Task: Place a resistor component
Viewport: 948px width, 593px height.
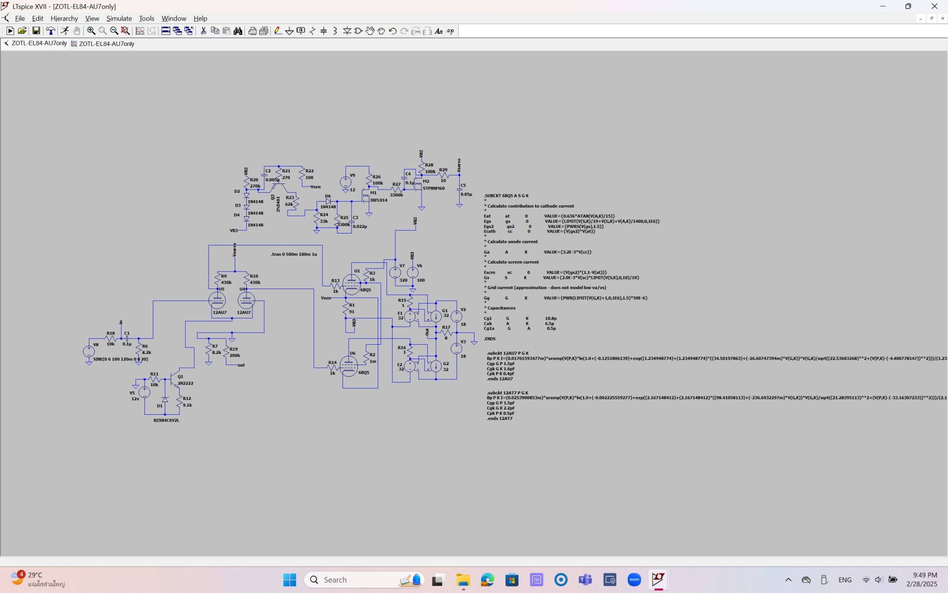Action: 312,31
